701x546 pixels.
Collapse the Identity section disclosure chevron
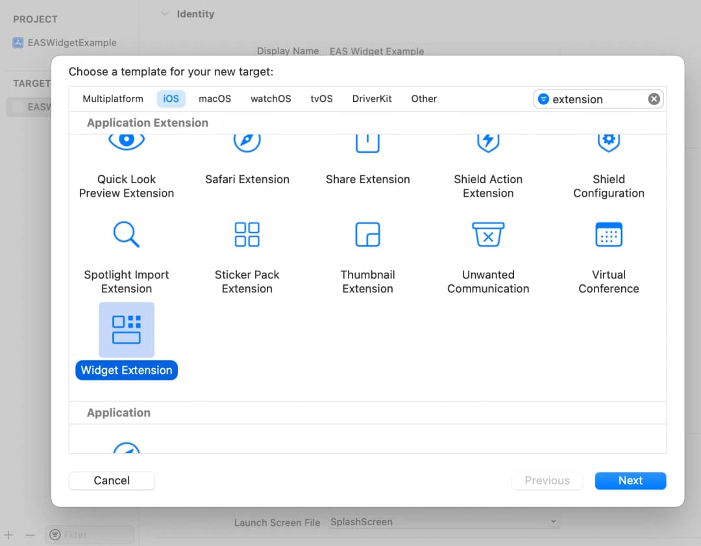click(164, 14)
